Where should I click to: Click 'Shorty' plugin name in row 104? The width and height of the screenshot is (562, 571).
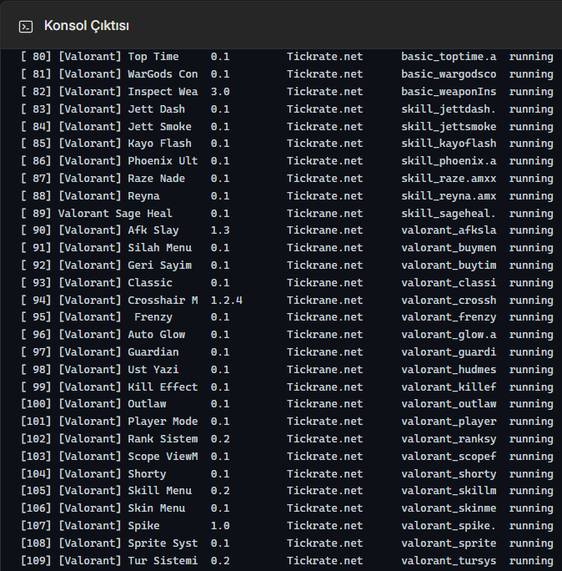[x=147, y=474]
